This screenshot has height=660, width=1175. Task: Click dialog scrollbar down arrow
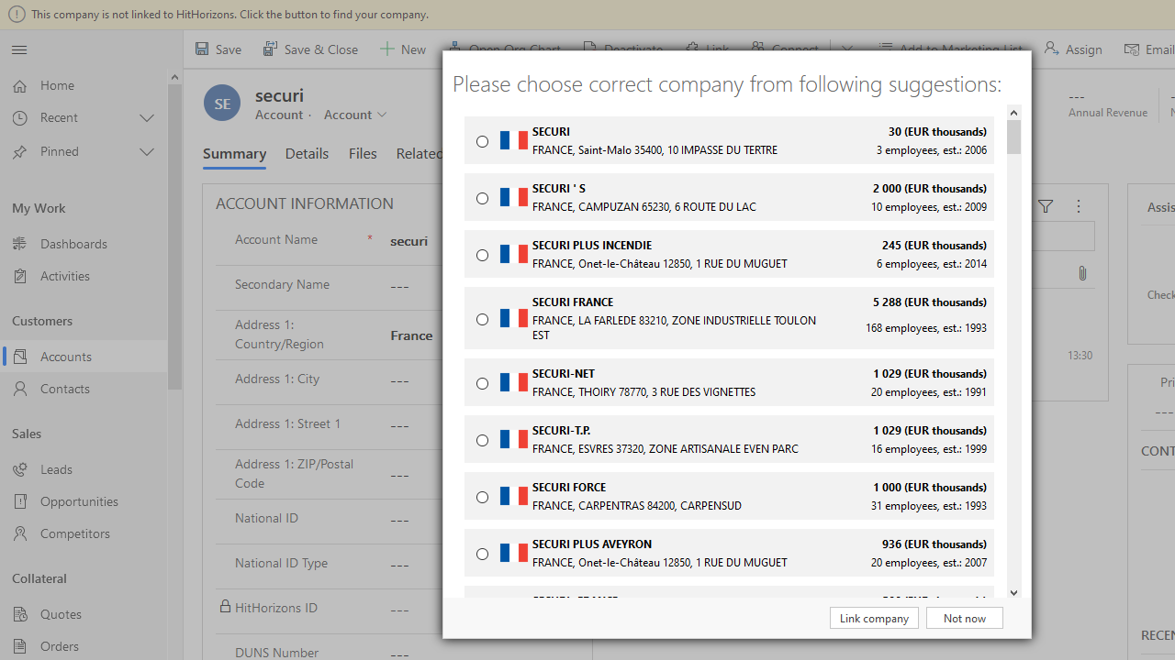tap(1013, 593)
